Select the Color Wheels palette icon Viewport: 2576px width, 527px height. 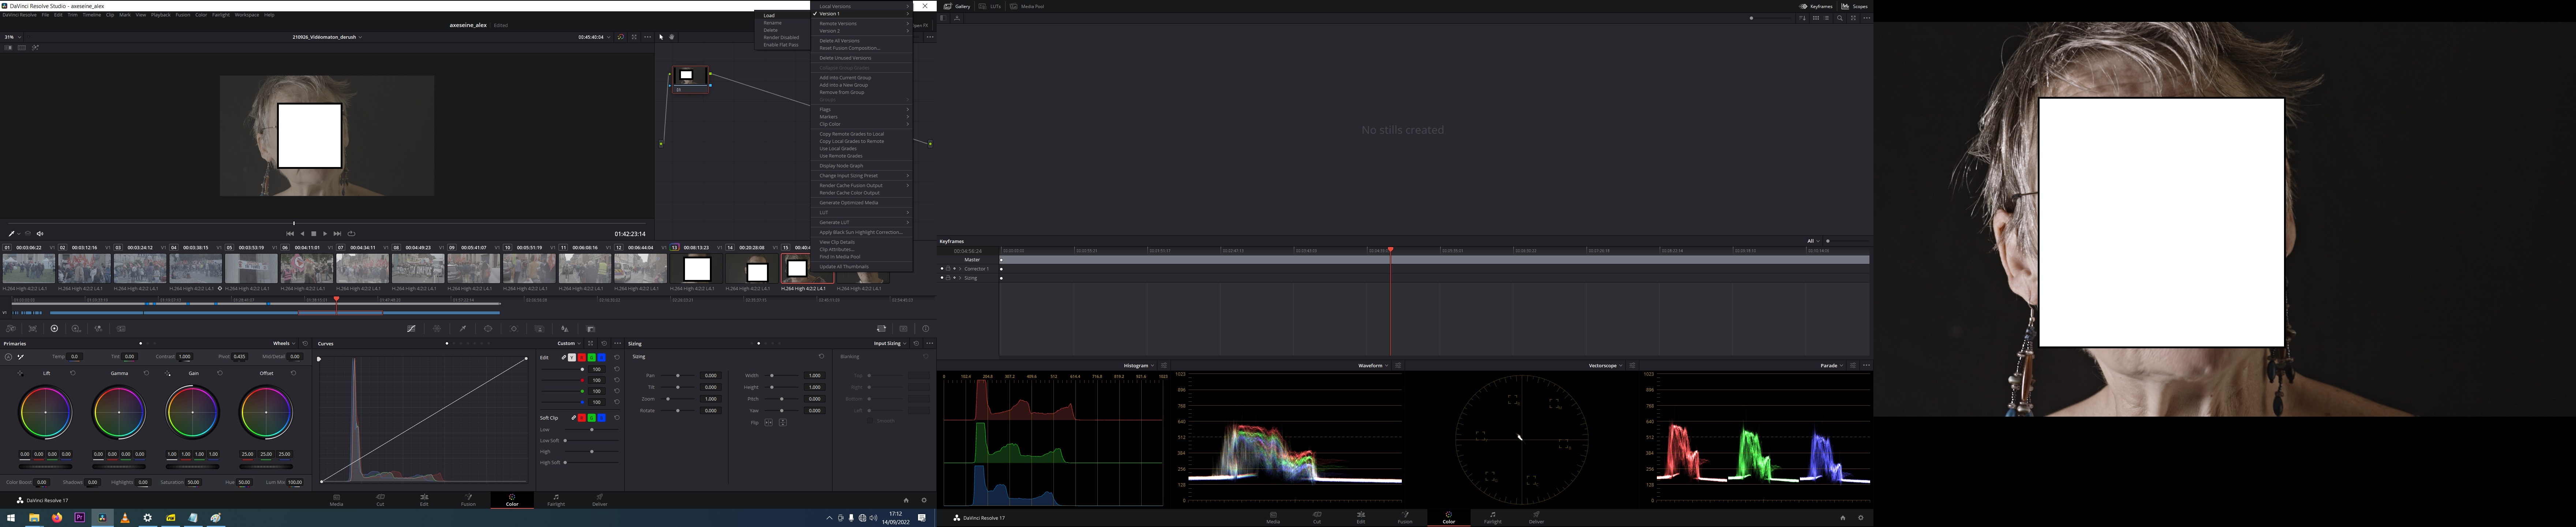(54, 329)
